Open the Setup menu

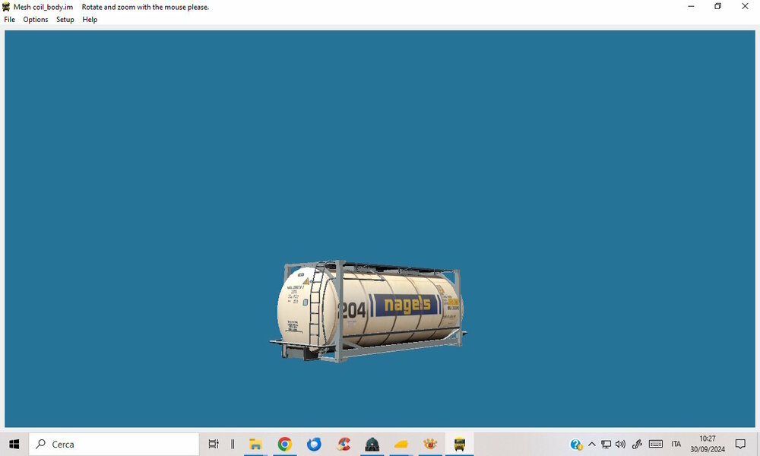[x=65, y=20]
